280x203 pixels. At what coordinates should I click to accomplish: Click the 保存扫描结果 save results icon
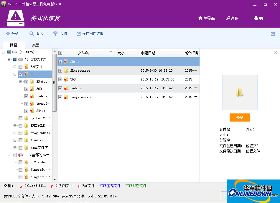pyautogui.click(x=79, y=33)
